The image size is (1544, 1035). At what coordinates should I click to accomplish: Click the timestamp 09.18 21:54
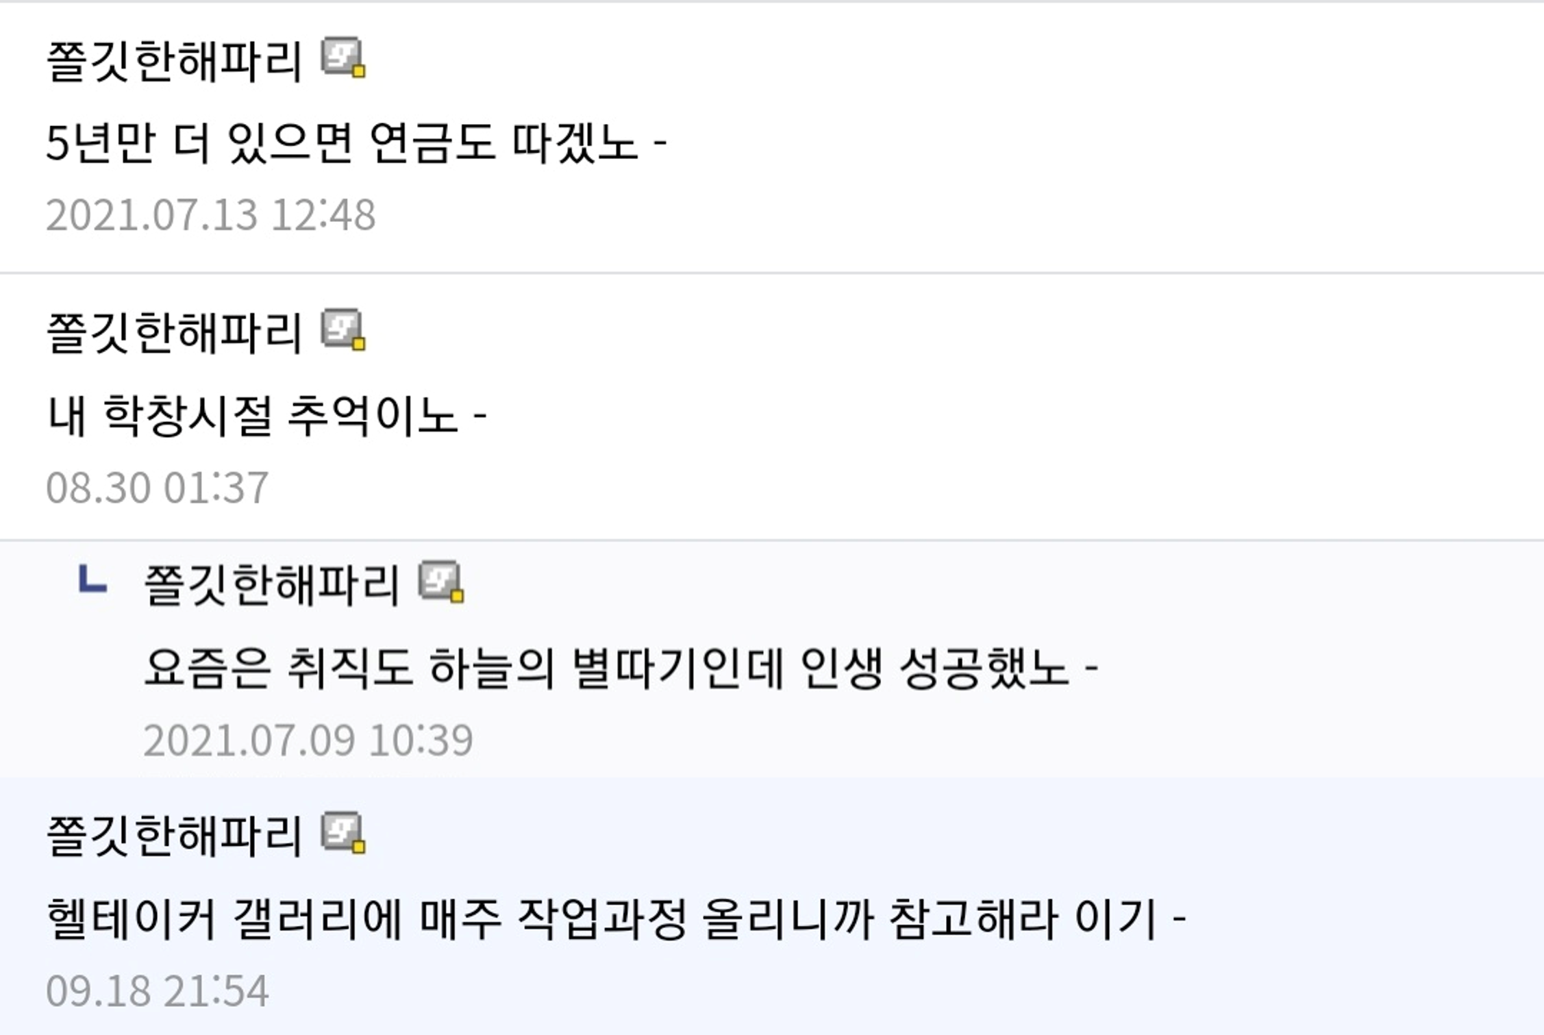coord(157,990)
